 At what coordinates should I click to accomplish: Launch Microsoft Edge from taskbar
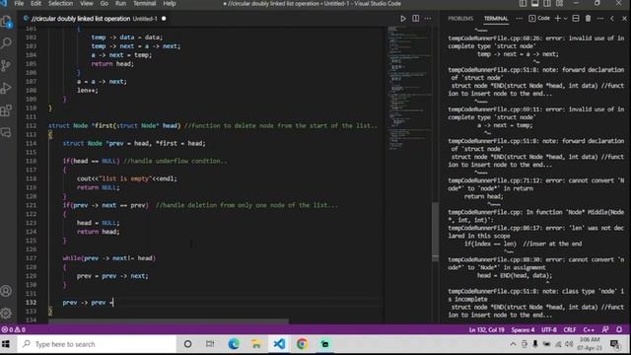[x=234, y=344]
